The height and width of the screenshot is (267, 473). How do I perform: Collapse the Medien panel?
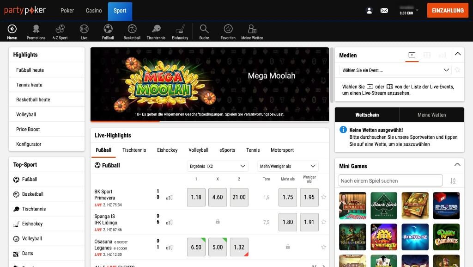click(458, 54)
